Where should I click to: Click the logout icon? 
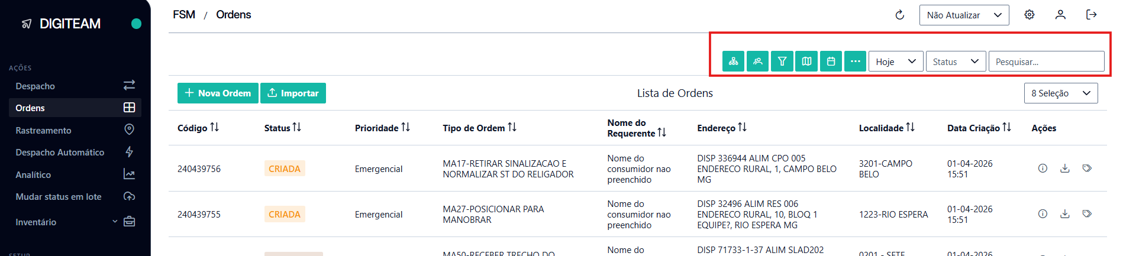1092,15
